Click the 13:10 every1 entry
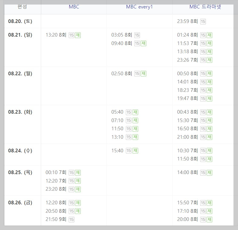This screenshot has width=238, height=230. point(117,137)
